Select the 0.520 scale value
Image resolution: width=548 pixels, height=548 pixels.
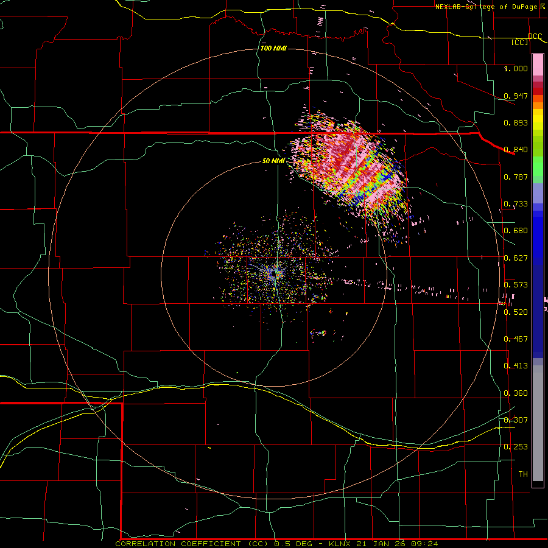click(x=516, y=312)
